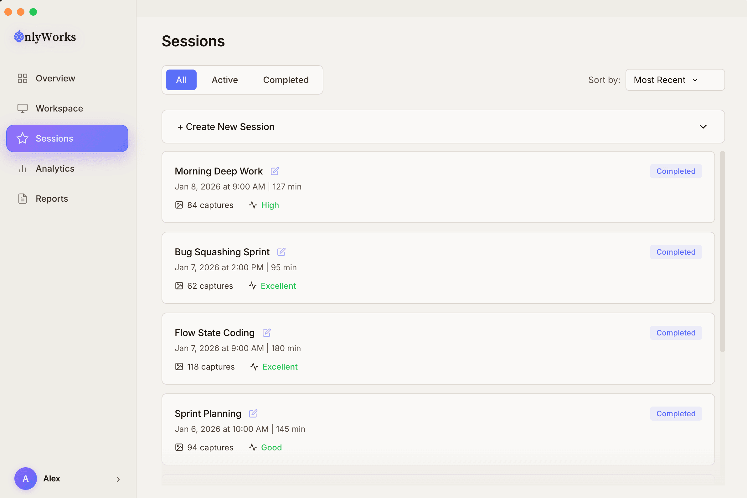Viewport: 747px width, 498px height.
Task: Open Overview using its grid icon
Action: [x=22, y=78]
